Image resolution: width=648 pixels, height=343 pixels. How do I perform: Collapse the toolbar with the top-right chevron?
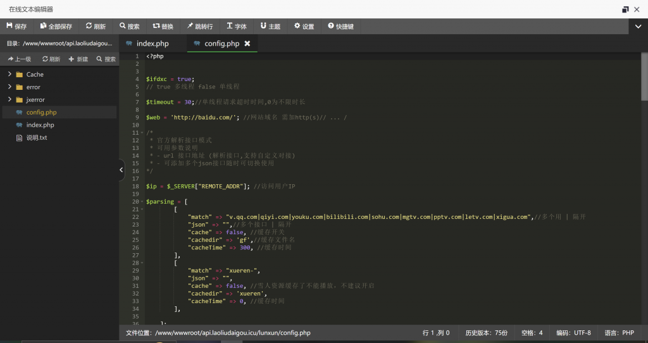pos(637,27)
